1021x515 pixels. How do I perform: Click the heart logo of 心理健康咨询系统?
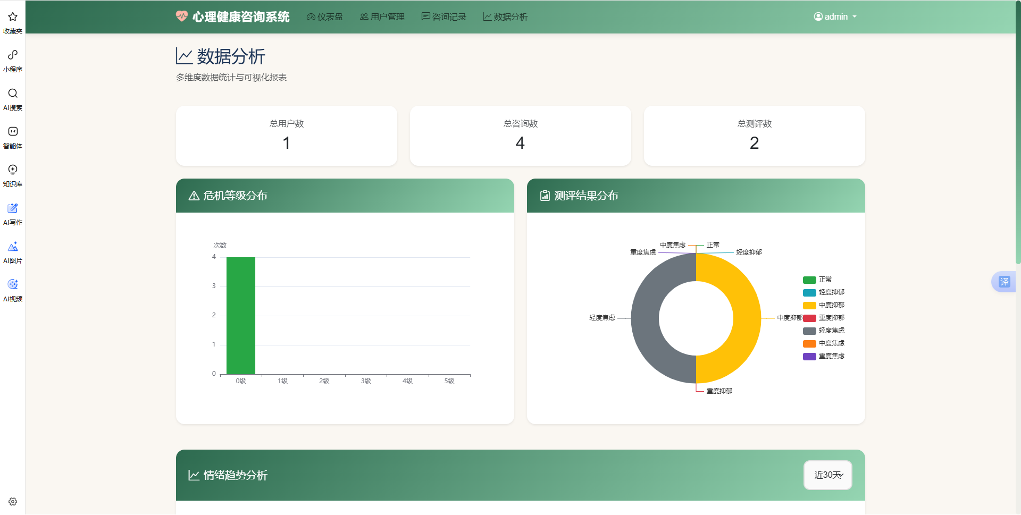[181, 16]
